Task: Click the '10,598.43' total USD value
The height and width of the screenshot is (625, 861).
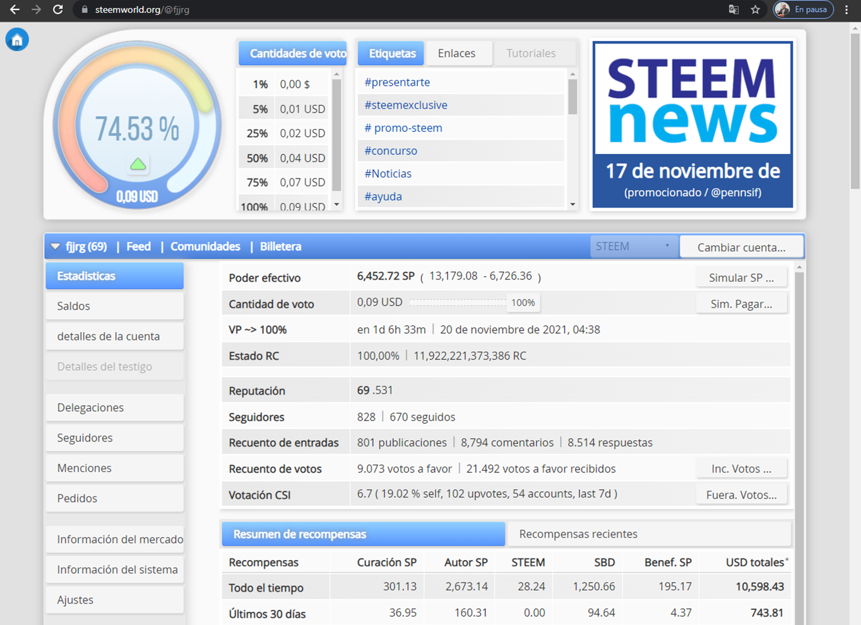Action: coord(759,587)
